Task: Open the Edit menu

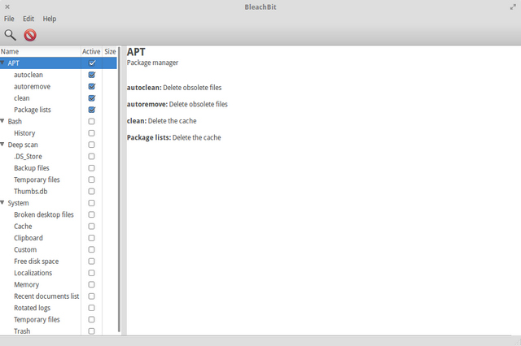Action: point(28,19)
